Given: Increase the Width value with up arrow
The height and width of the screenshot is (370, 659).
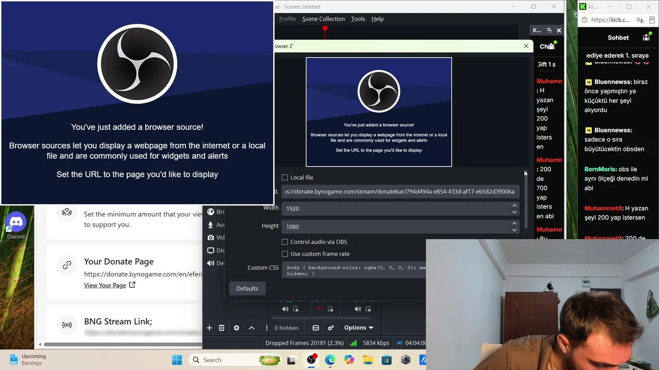Looking at the screenshot, I should tap(514, 206).
